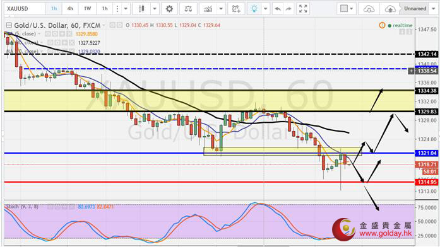Open compare symbols scale icon

[x=188, y=9]
